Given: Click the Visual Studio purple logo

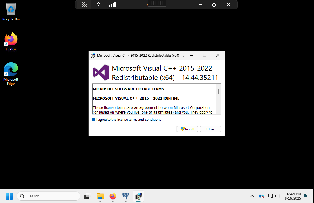Looking at the screenshot, I should (101, 72).
